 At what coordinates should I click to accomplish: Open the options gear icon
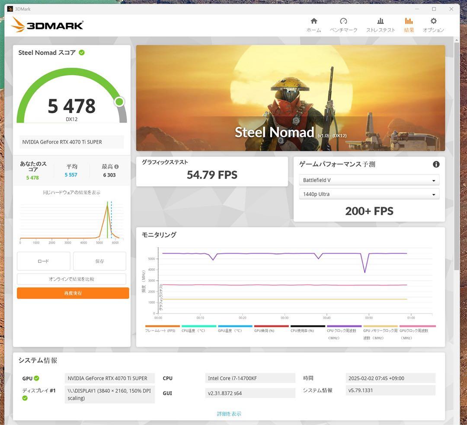tap(433, 24)
